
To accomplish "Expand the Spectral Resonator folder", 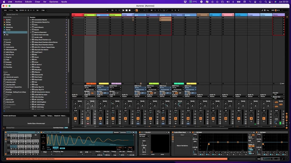I will [31, 32].
